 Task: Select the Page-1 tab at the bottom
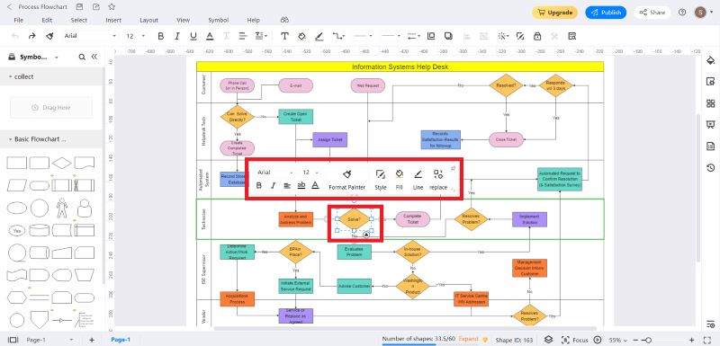click(121, 340)
